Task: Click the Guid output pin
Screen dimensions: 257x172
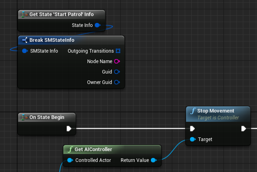Action: tap(117, 72)
